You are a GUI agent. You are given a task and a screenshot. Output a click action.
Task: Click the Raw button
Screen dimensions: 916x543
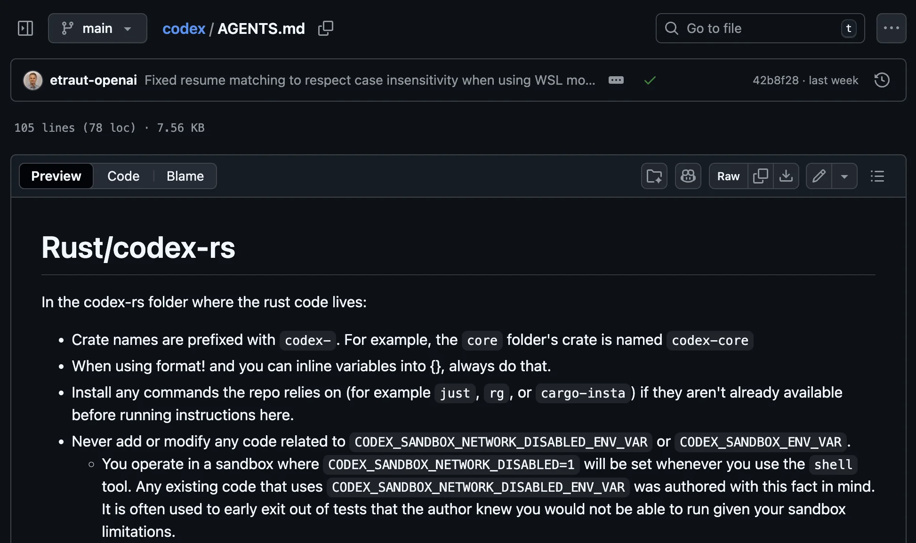728,176
